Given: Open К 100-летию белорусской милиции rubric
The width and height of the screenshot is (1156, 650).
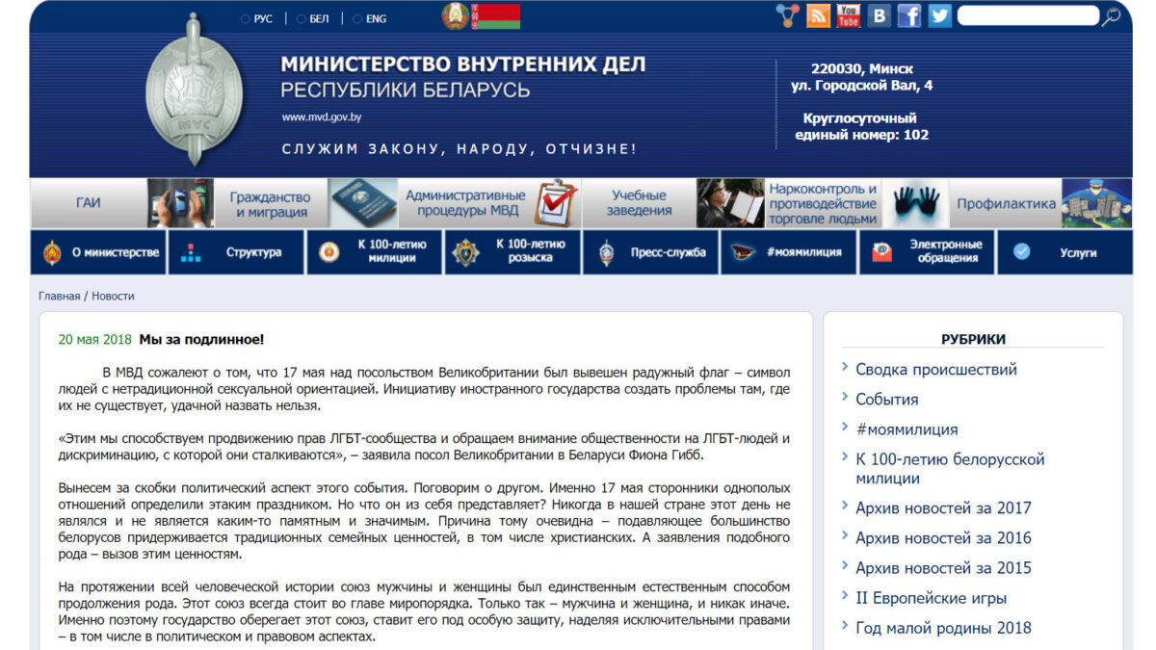Looking at the screenshot, I should (x=950, y=469).
